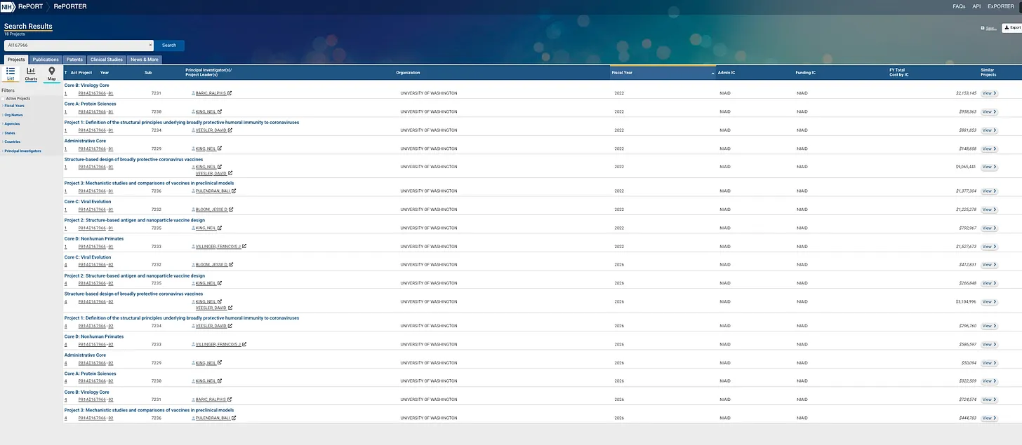The height and width of the screenshot is (445, 1022).
Task: Switch to the Publications tab
Action: 46,60
